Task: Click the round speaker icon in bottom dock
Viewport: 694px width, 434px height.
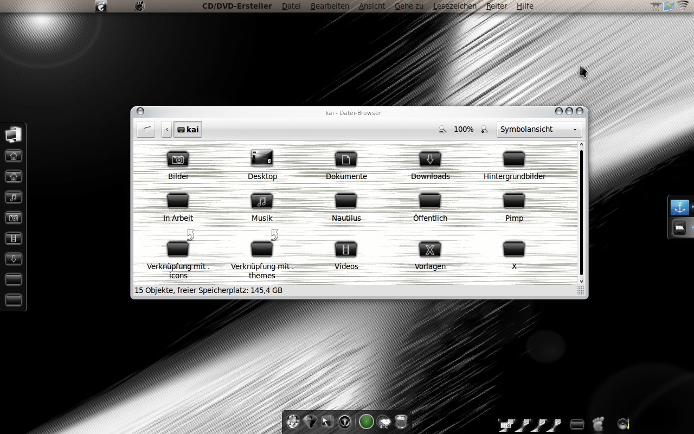Action: [x=344, y=422]
